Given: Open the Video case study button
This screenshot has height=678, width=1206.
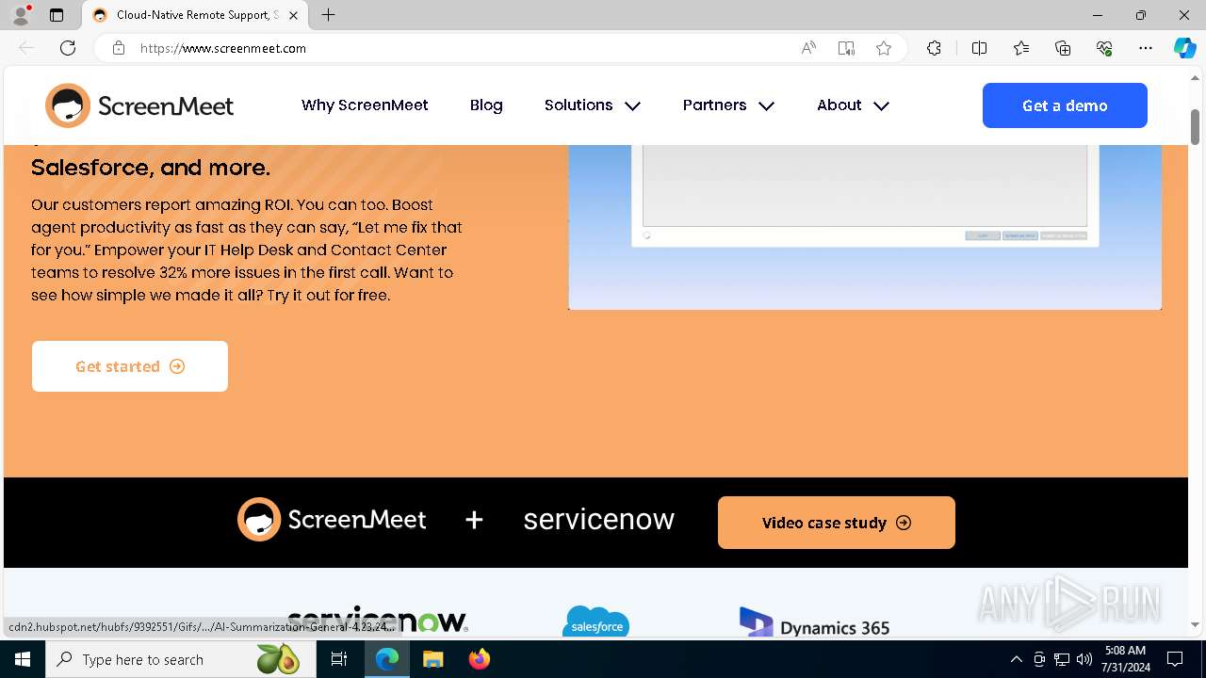Looking at the screenshot, I should [x=837, y=523].
